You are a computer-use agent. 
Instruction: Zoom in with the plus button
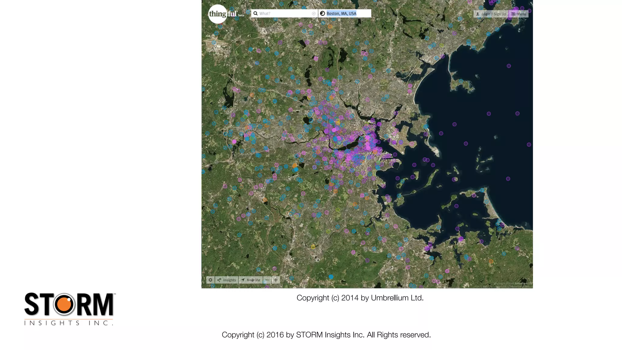click(x=276, y=280)
